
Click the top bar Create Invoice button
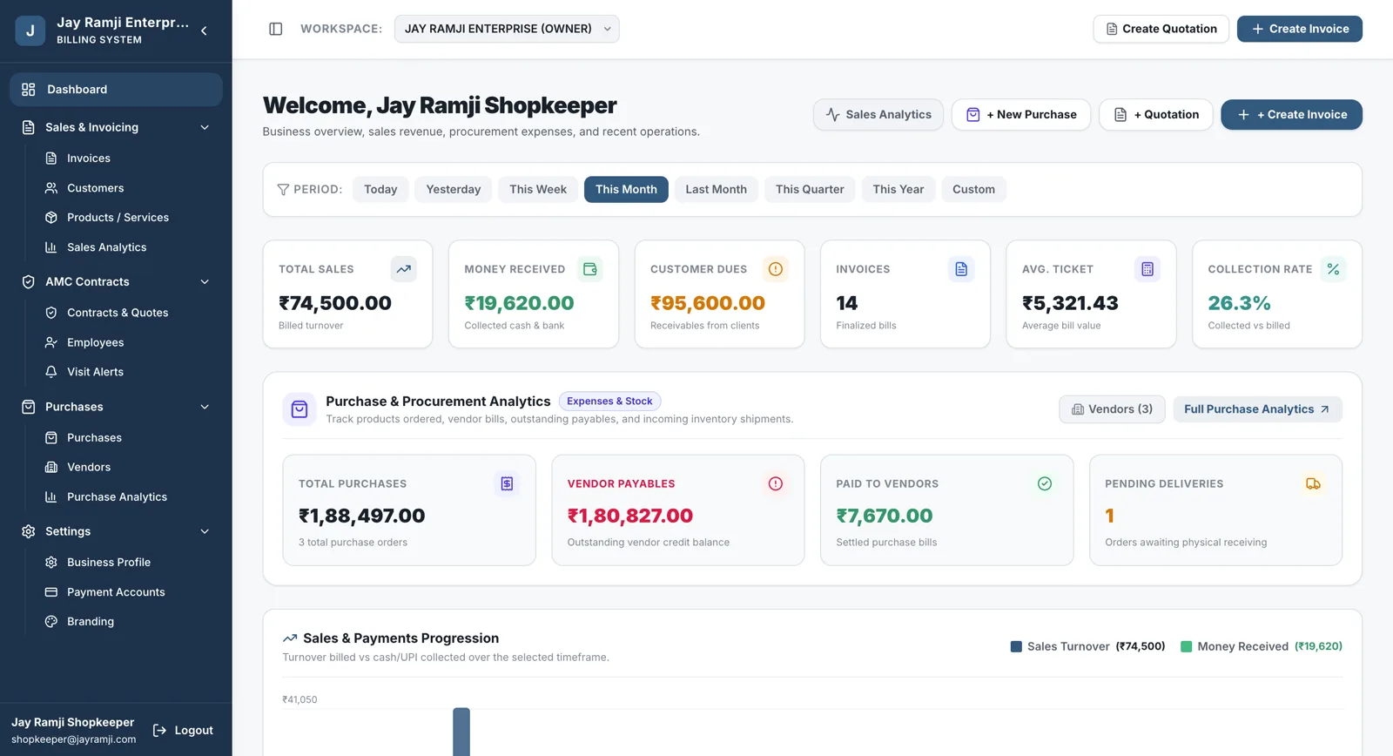pyautogui.click(x=1300, y=29)
